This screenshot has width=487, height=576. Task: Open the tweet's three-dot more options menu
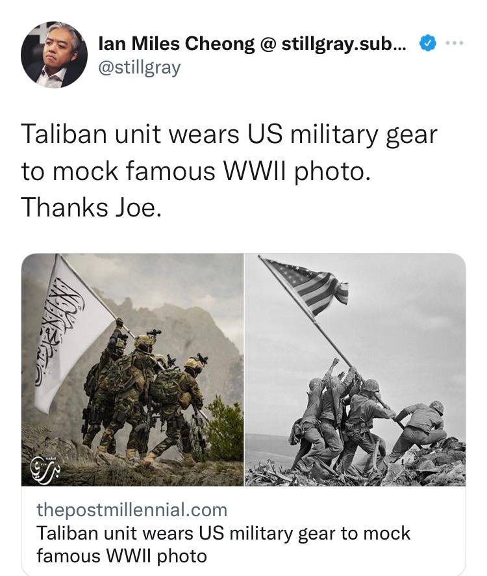(x=455, y=44)
